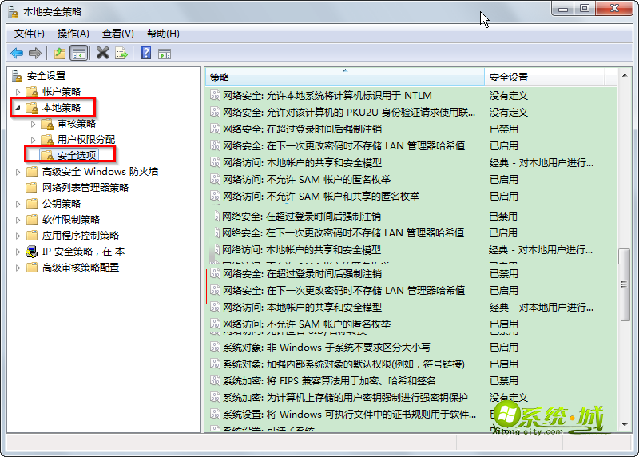
Task: Click the Delete (X) toolbar icon
Action: (x=102, y=53)
